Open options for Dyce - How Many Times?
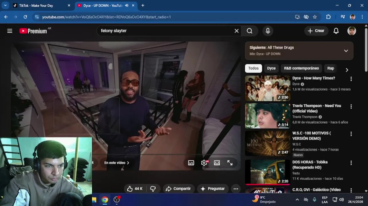Screen dimensions: 368x206 pyautogui.click(x=351, y=79)
